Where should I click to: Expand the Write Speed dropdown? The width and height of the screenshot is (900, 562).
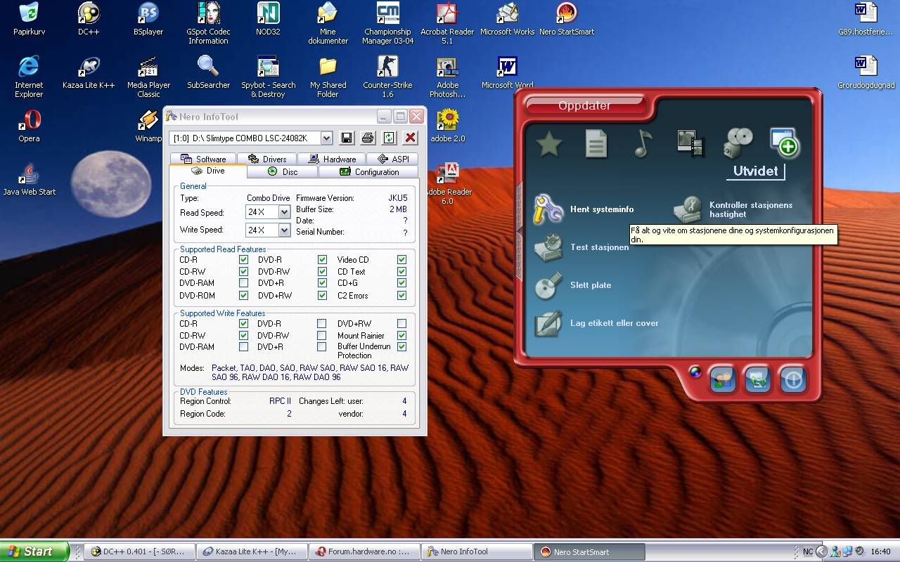[x=284, y=230]
